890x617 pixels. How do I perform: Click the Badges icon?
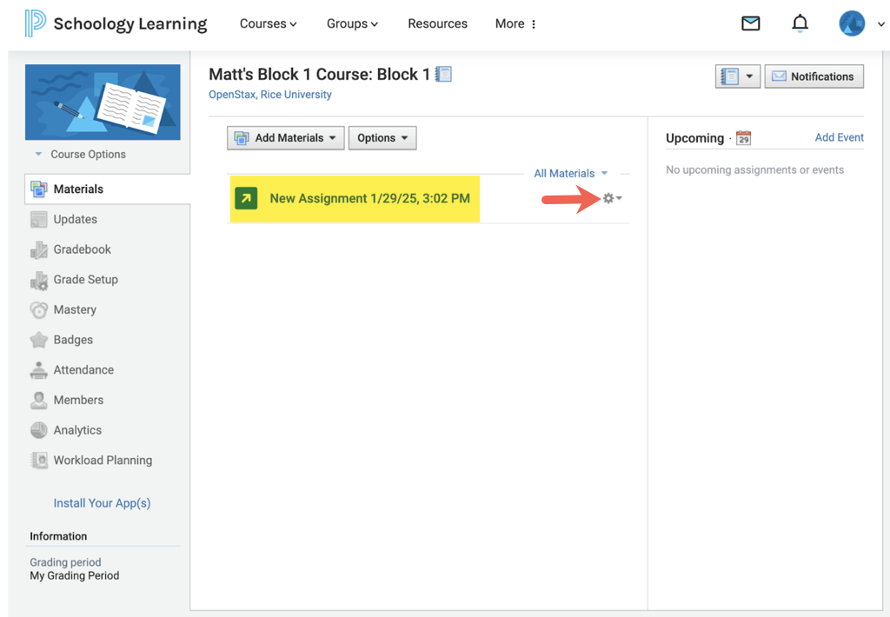click(x=39, y=339)
